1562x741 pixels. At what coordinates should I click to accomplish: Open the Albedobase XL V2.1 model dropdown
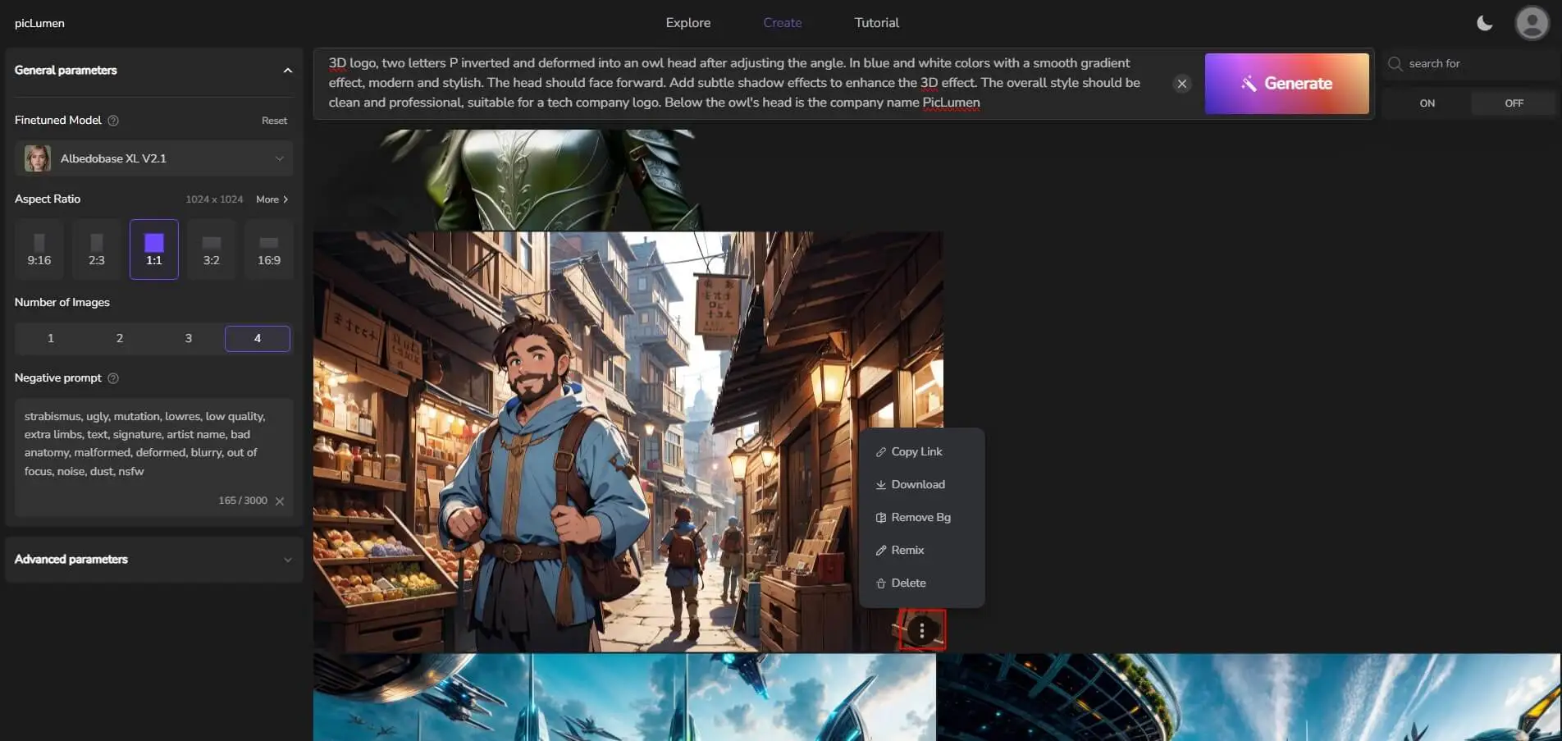pos(154,158)
